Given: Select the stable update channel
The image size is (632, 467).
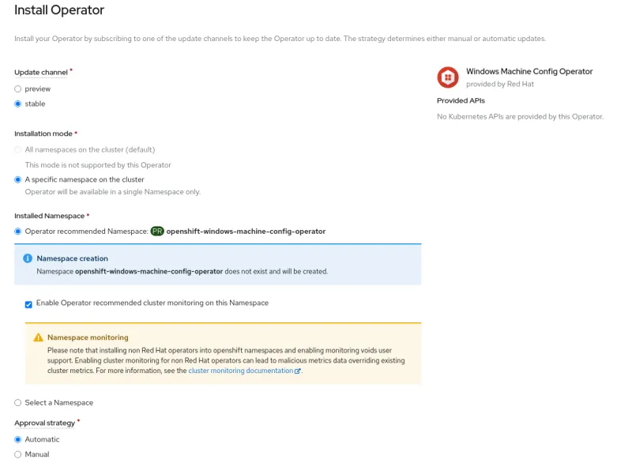Looking at the screenshot, I should click(18, 104).
